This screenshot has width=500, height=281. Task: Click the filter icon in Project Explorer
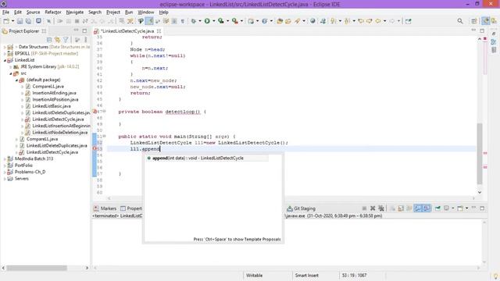66,40
